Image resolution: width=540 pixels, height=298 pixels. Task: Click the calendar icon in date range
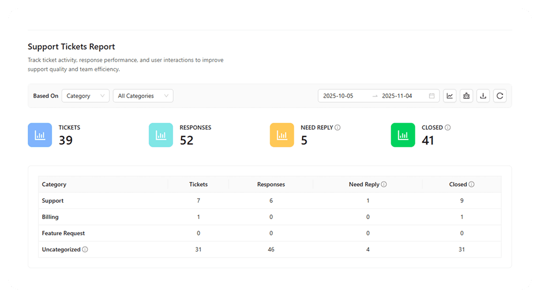click(432, 96)
